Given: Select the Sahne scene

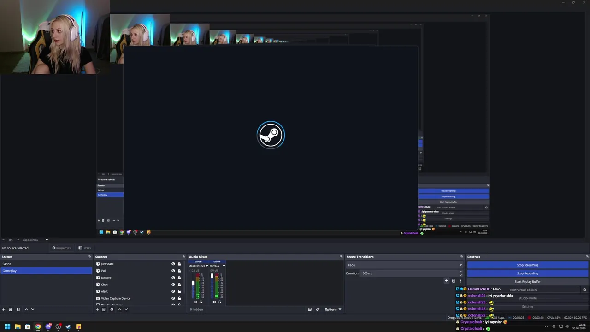Looking at the screenshot, I should 46,264.
